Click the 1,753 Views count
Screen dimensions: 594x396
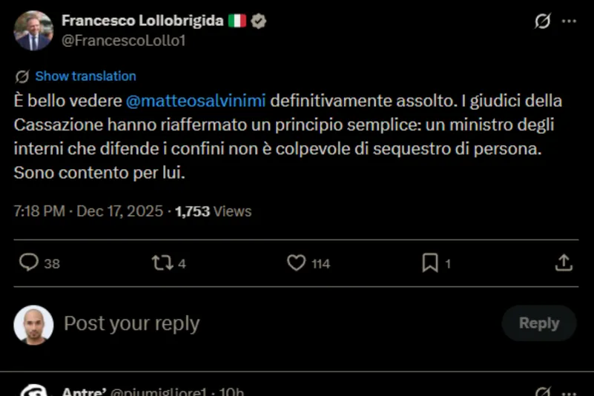click(213, 211)
